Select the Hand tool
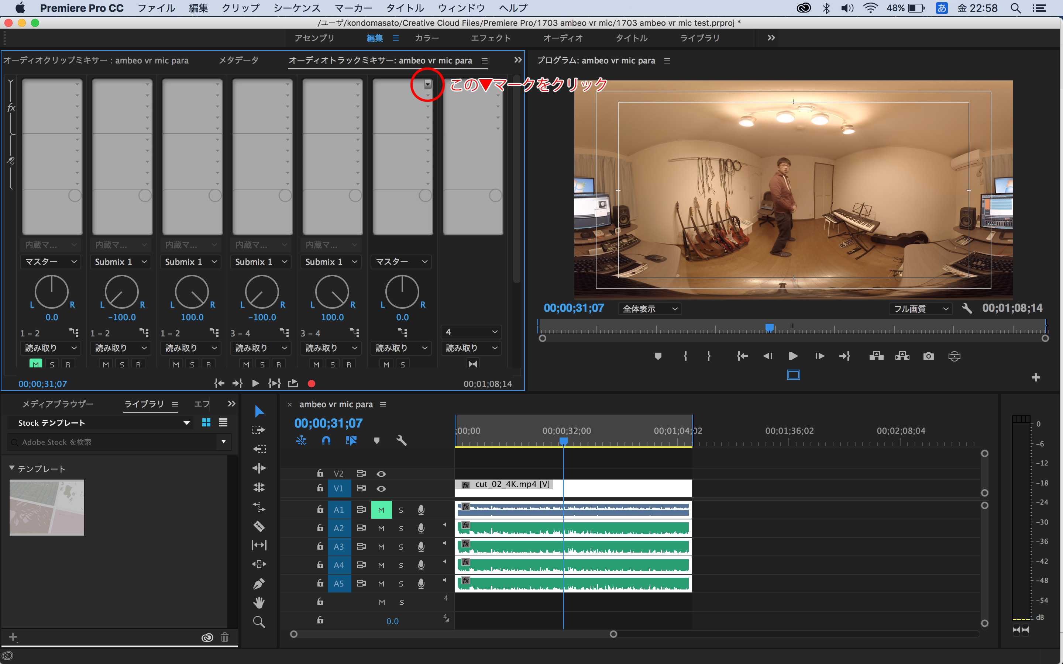 coord(259,602)
